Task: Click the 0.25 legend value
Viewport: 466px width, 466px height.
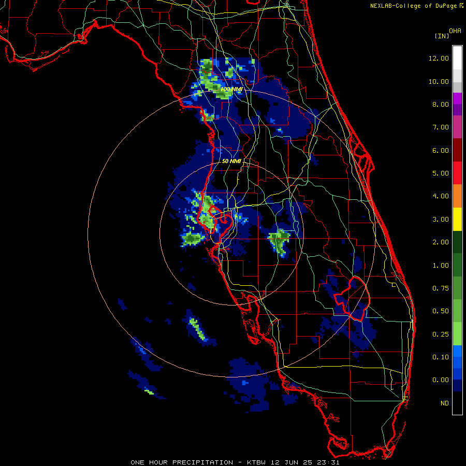Action: pos(441,334)
